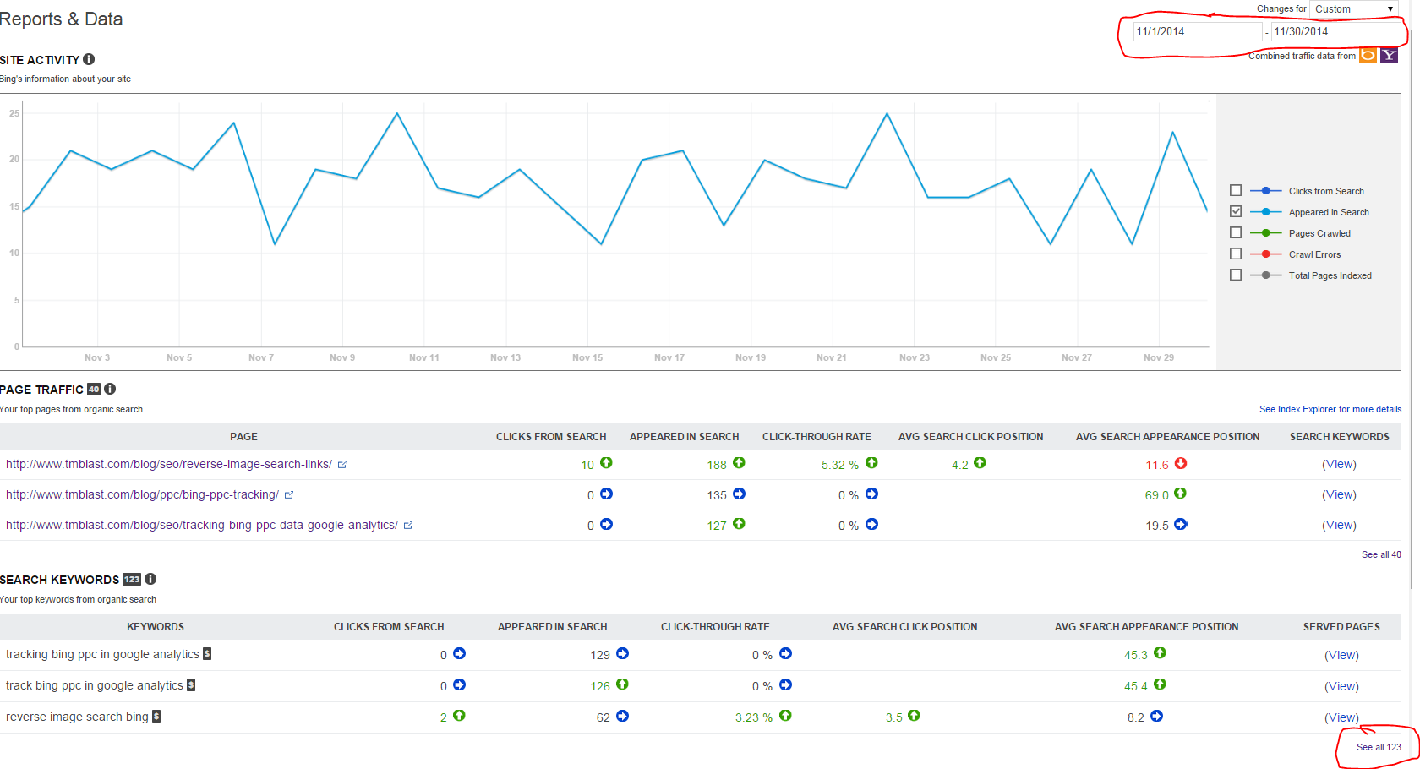Image resolution: width=1420 pixels, height=769 pixels.
Task: Open bing-ppc-tracking page URL
Action: click(x=142, y=494)
